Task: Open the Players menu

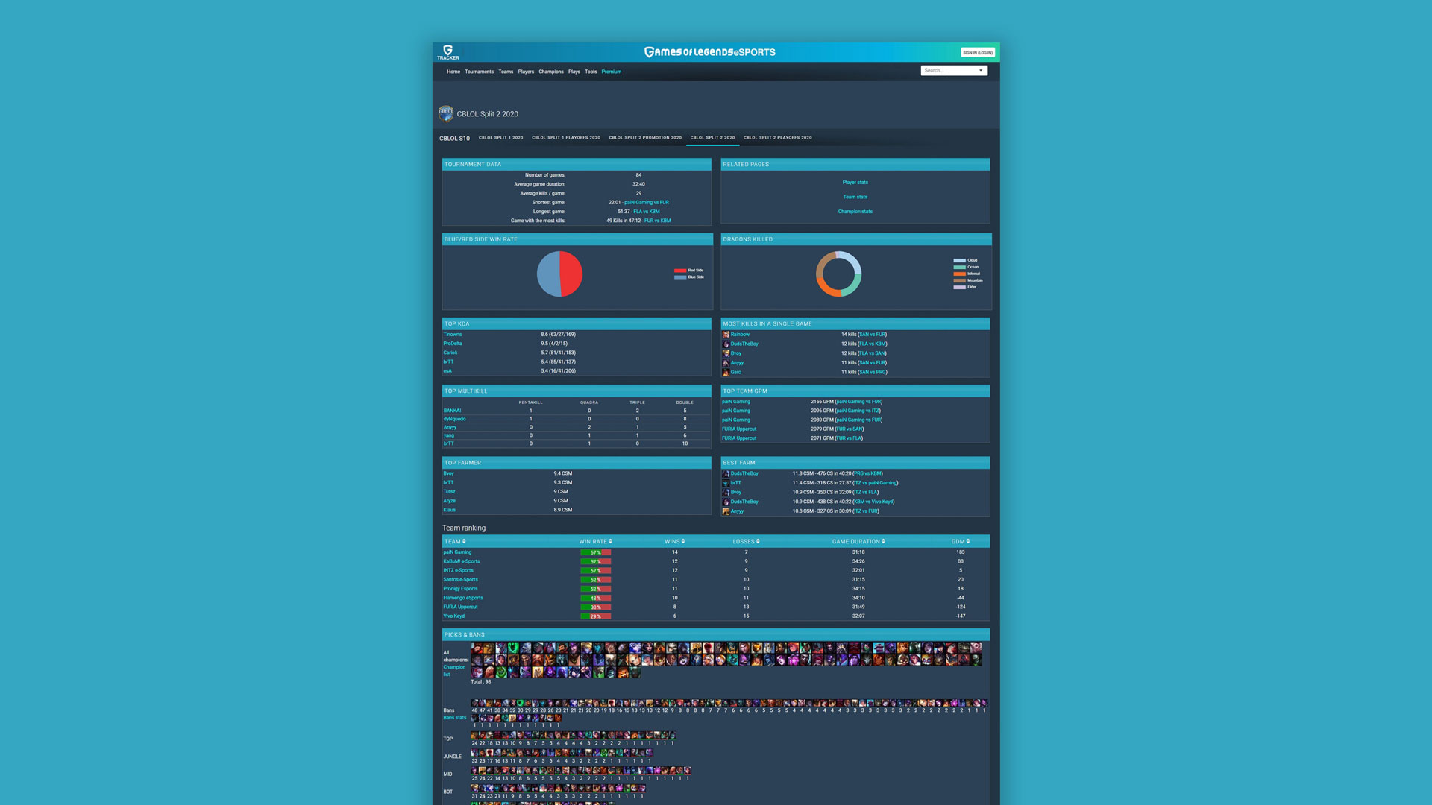Action: (x=526, y=72)
